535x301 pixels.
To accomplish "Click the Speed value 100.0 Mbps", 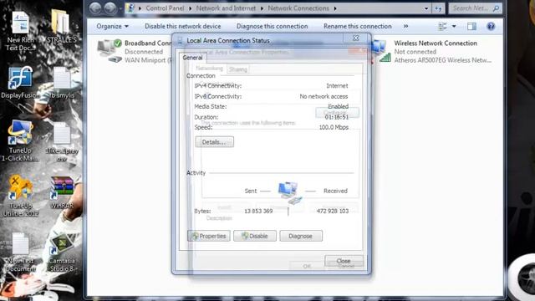I will (x=334, y=127).
